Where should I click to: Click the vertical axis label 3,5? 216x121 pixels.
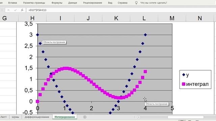28,24
